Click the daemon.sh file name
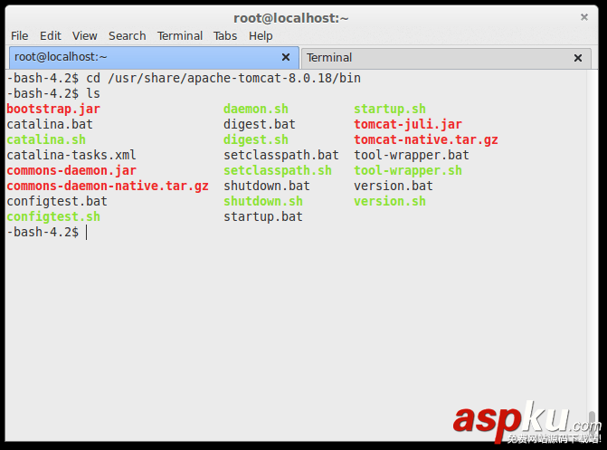 click(256, 109)
